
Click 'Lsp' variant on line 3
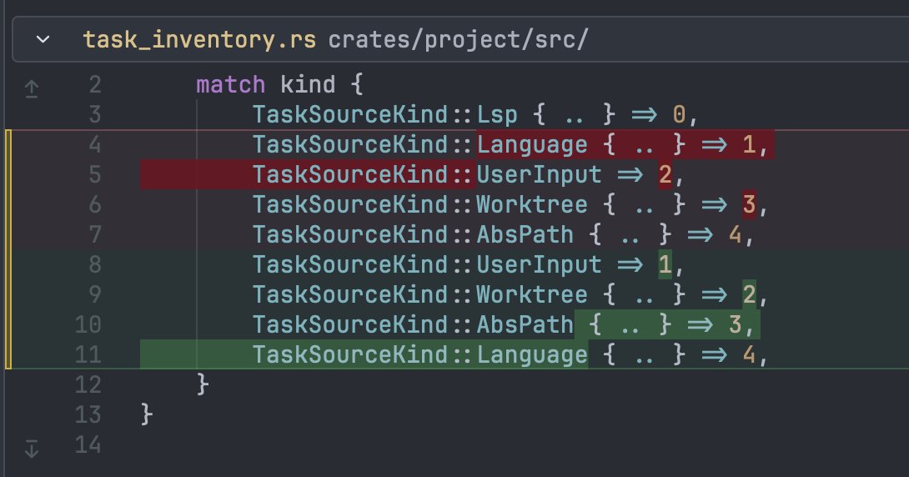pyautogui.click(x=497, y=115)
